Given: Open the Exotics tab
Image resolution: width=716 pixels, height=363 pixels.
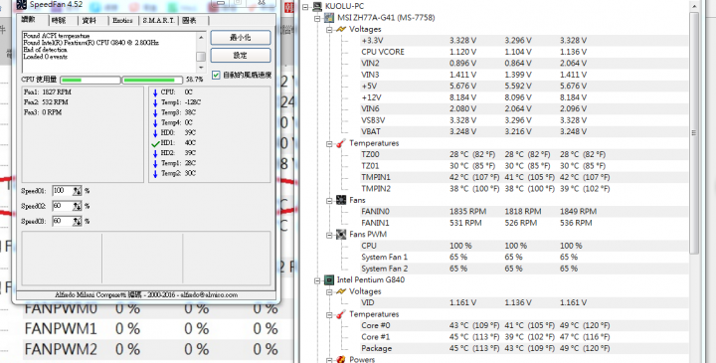Looking at the screenshot, I should (x=122, y=21).
